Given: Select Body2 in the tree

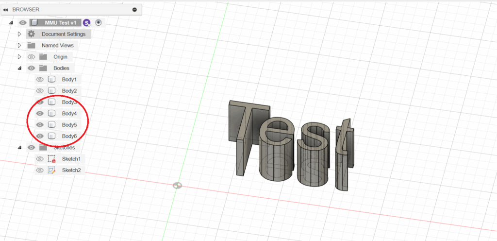Looking at the screenshot, I should click(69, 91).
